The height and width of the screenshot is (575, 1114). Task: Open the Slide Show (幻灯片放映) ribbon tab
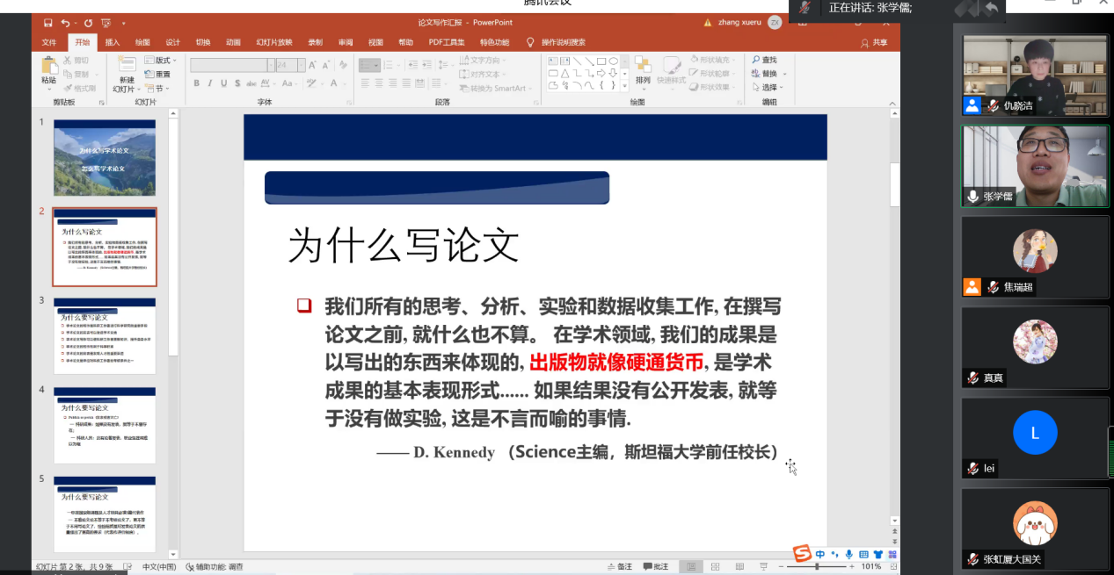[x=274, y=42]
